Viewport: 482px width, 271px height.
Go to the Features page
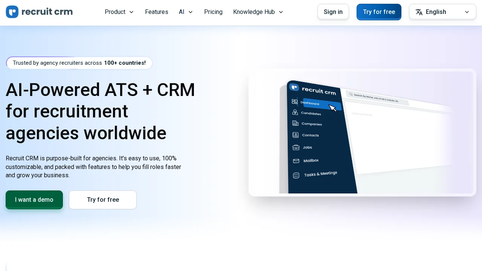157,12
